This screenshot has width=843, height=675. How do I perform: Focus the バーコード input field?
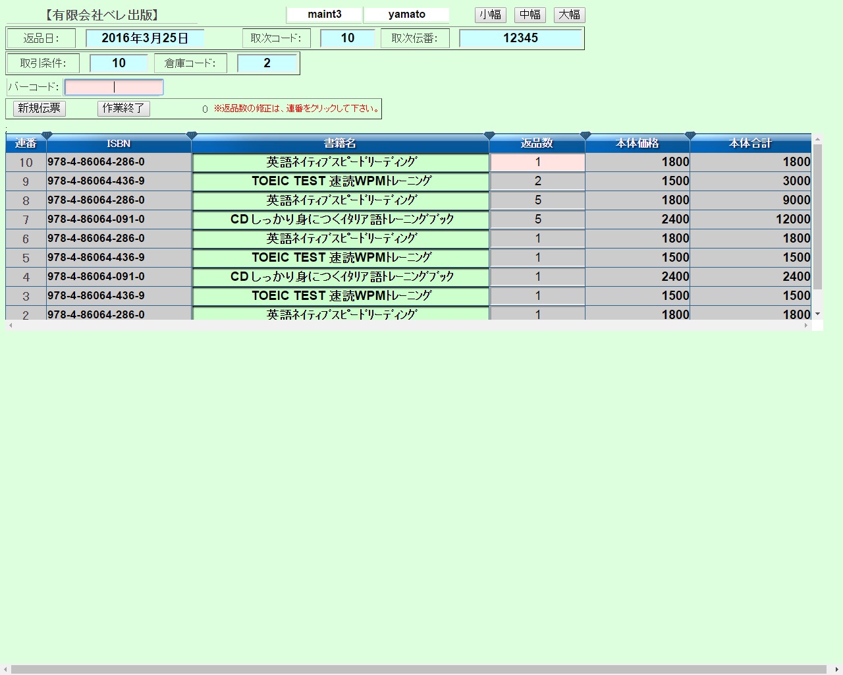114,87
